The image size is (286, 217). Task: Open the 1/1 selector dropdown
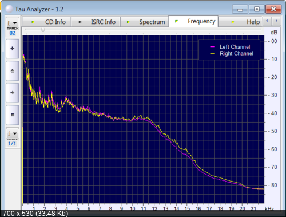click(13, 133)
